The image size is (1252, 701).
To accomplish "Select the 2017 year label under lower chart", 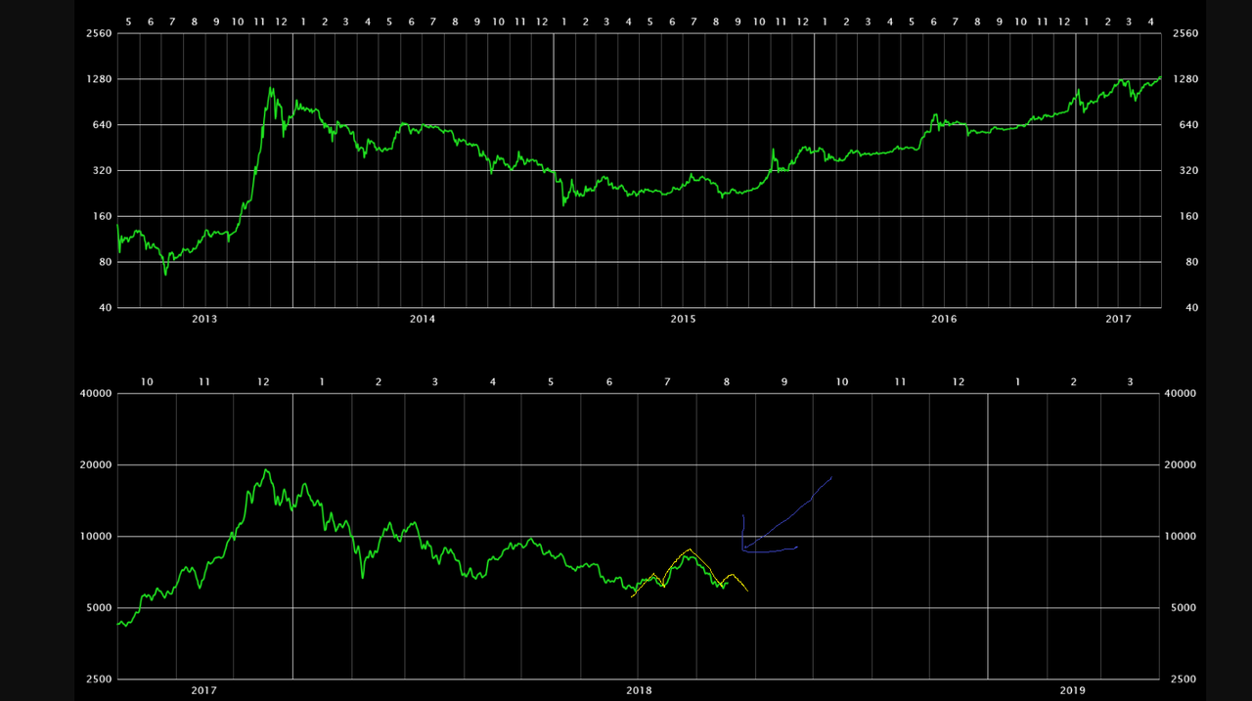I will click(x=203, y=690).
